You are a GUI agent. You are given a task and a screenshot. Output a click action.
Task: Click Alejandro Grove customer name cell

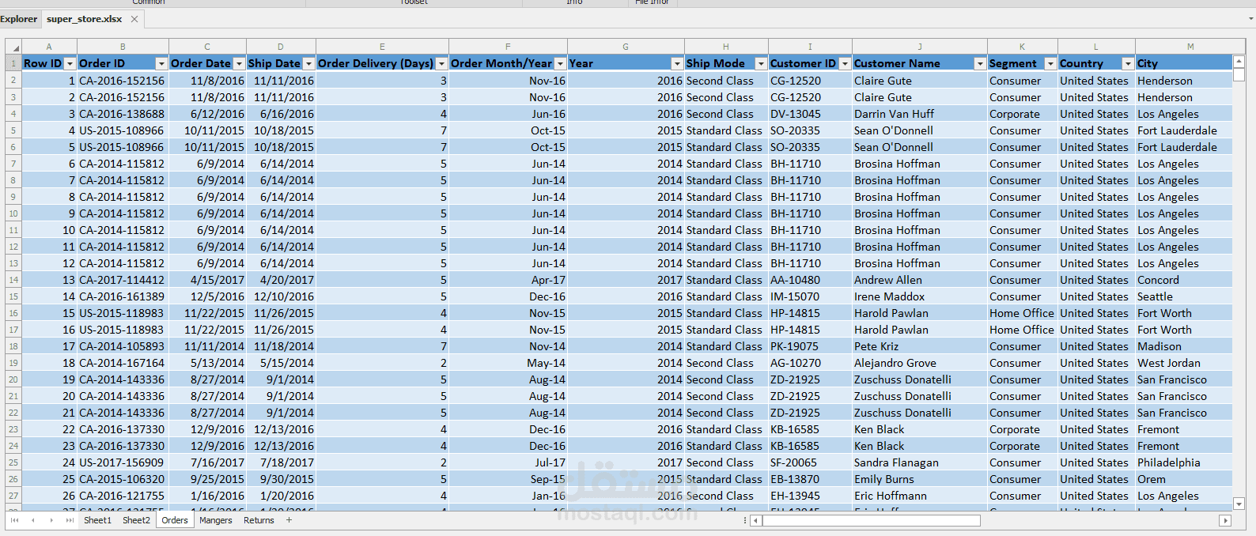920,363
